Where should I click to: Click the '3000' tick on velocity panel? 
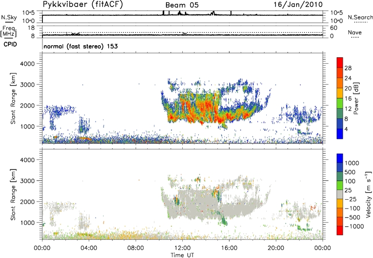pos(28,181)
